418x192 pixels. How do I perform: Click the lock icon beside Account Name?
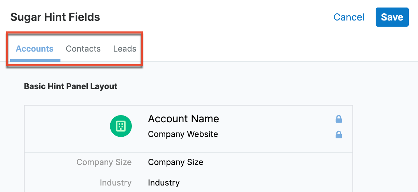(339, 119)
